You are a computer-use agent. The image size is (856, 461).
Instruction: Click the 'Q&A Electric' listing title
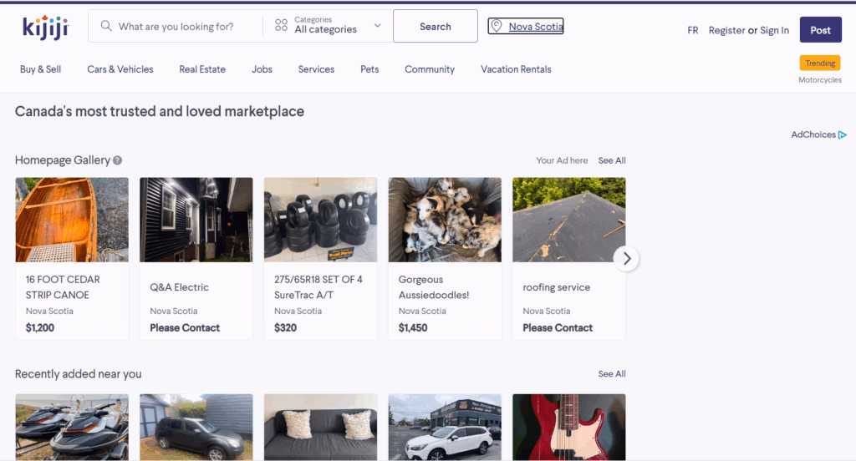(x=179, y=287)
